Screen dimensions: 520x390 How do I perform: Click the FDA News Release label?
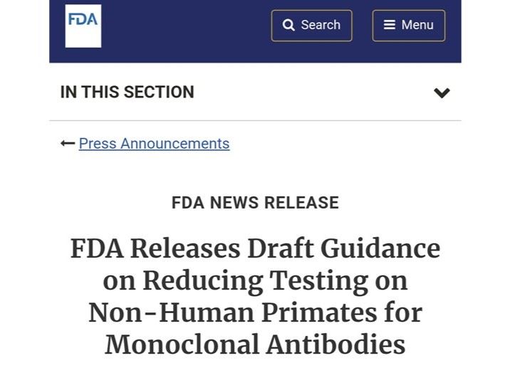click(255, 203)
